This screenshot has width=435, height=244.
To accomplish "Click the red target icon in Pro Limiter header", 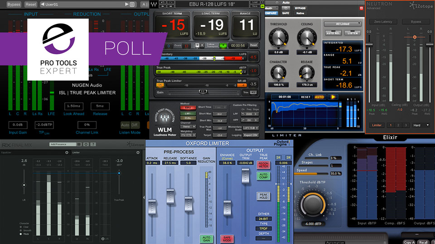I will (x=361, y=8).
